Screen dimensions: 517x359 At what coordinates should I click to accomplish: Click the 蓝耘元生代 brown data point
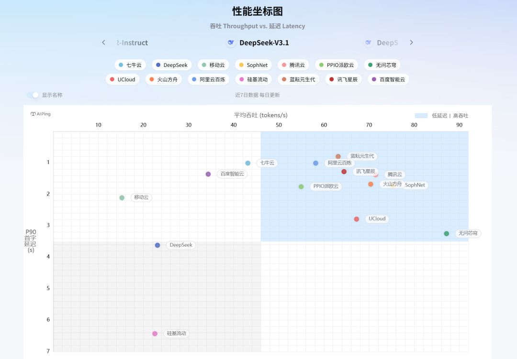tap(338, 156)
